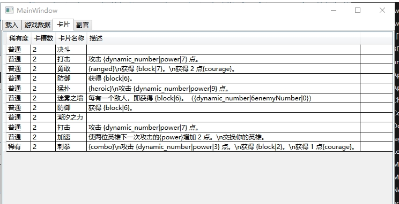The image size is (399, 204).
Task: Select the 猛扑 card name cell
Action: [71, 89]
